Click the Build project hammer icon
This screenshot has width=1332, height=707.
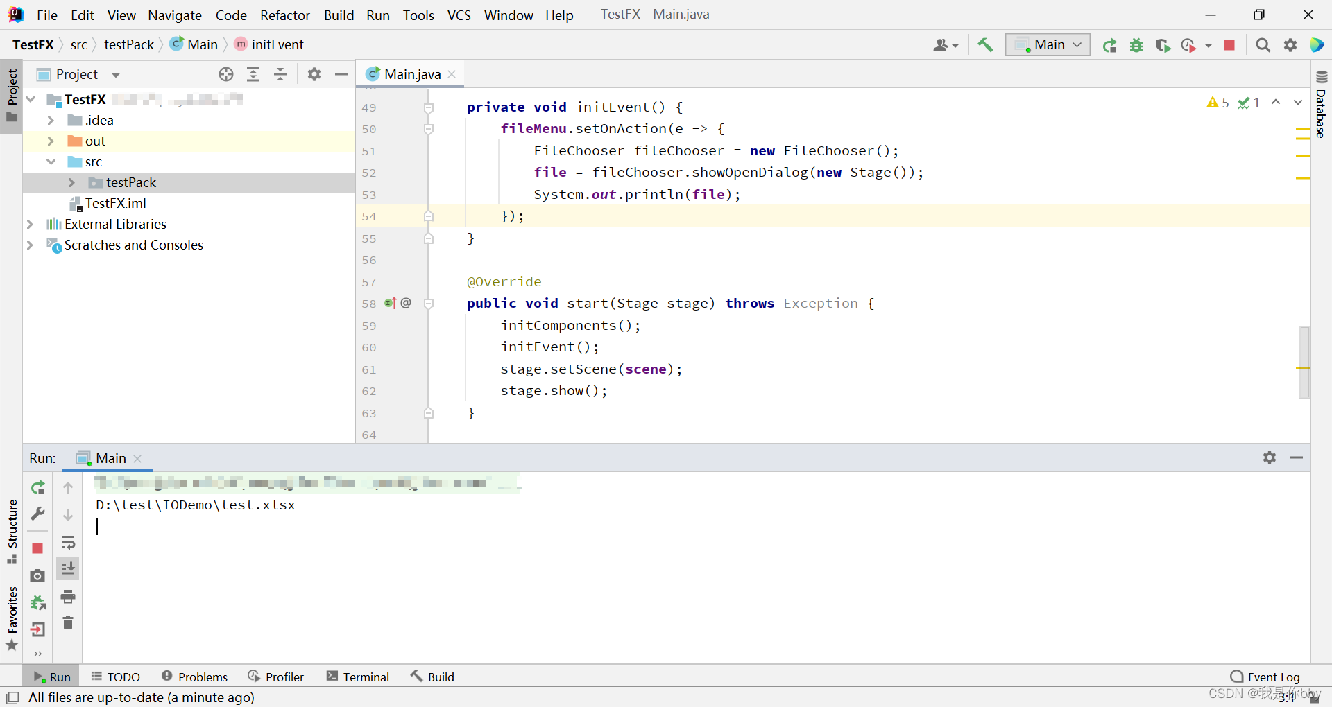coord(985,44)
